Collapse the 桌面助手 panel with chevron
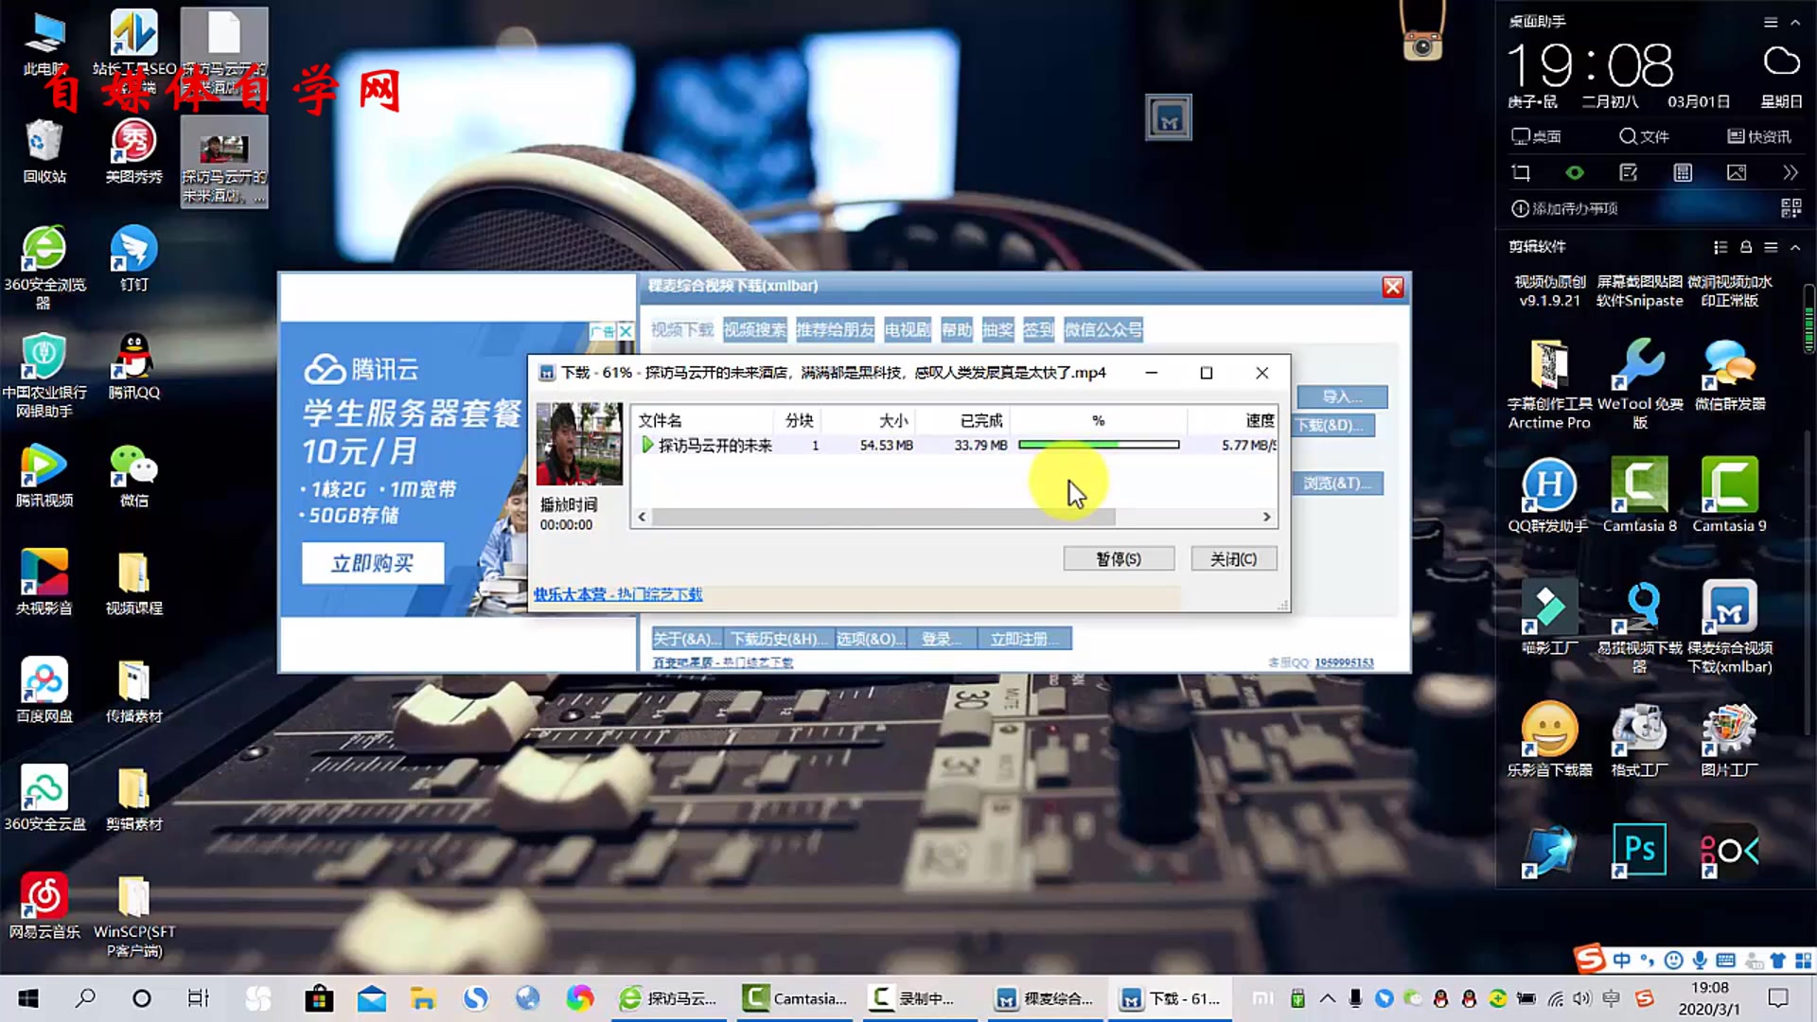This screenshot has height=1022, width=1817. coord(1795,22)
